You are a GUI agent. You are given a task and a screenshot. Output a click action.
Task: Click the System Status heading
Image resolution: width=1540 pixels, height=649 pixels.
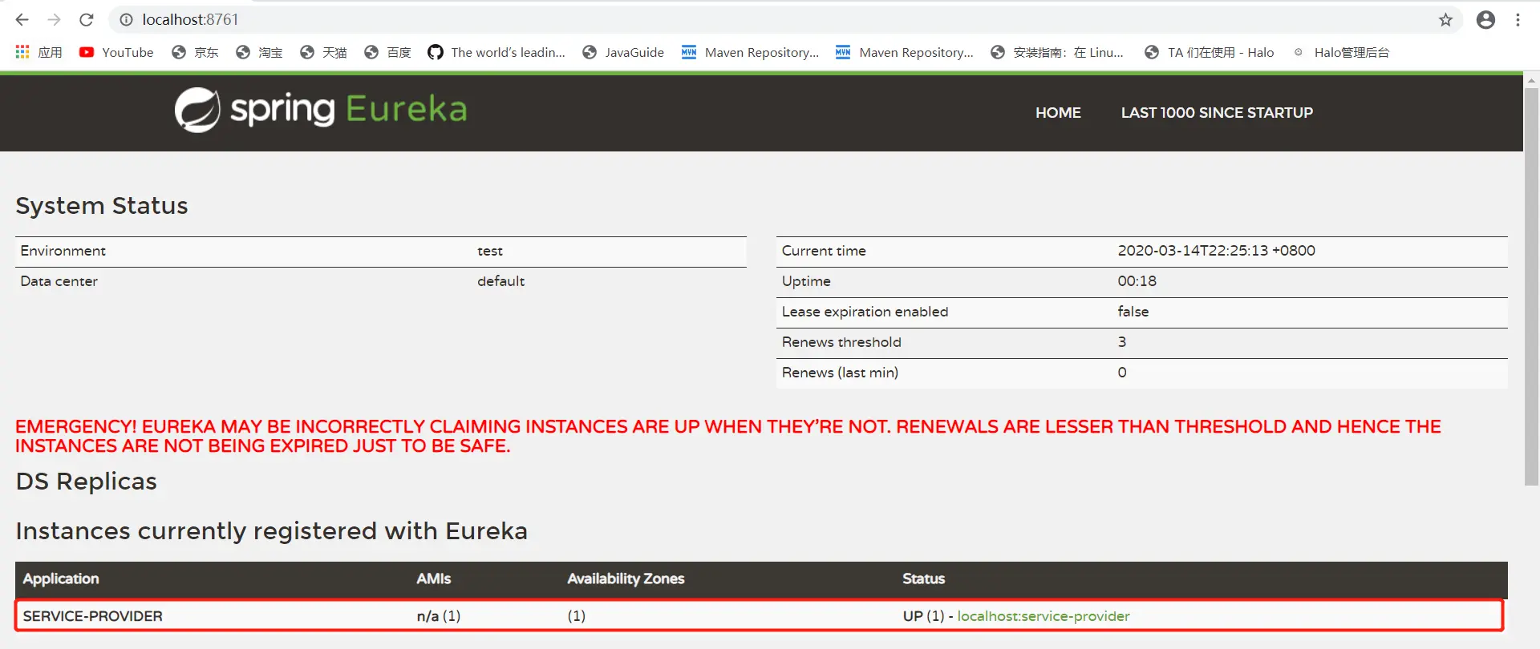click(102, 206)
